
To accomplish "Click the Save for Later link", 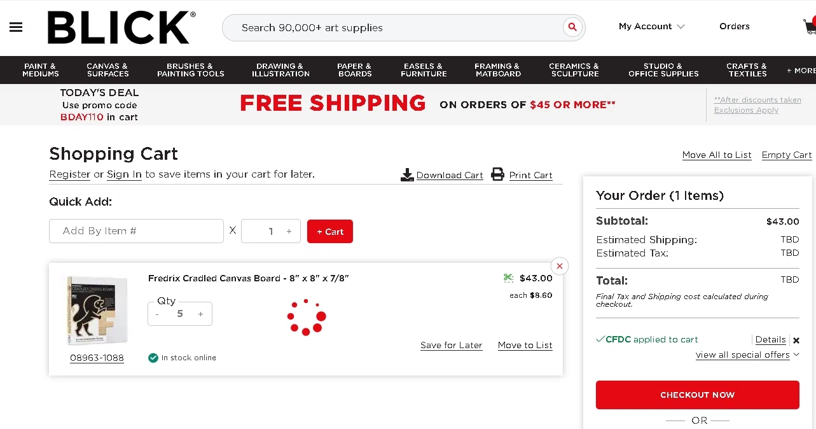I will (451, 346).
